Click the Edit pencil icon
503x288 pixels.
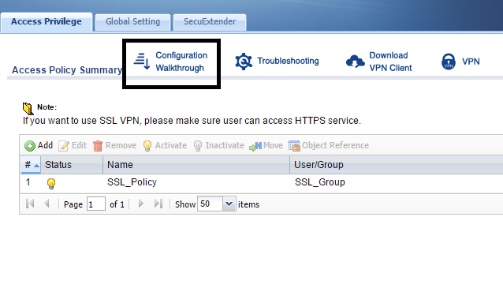tap(64, 146)
